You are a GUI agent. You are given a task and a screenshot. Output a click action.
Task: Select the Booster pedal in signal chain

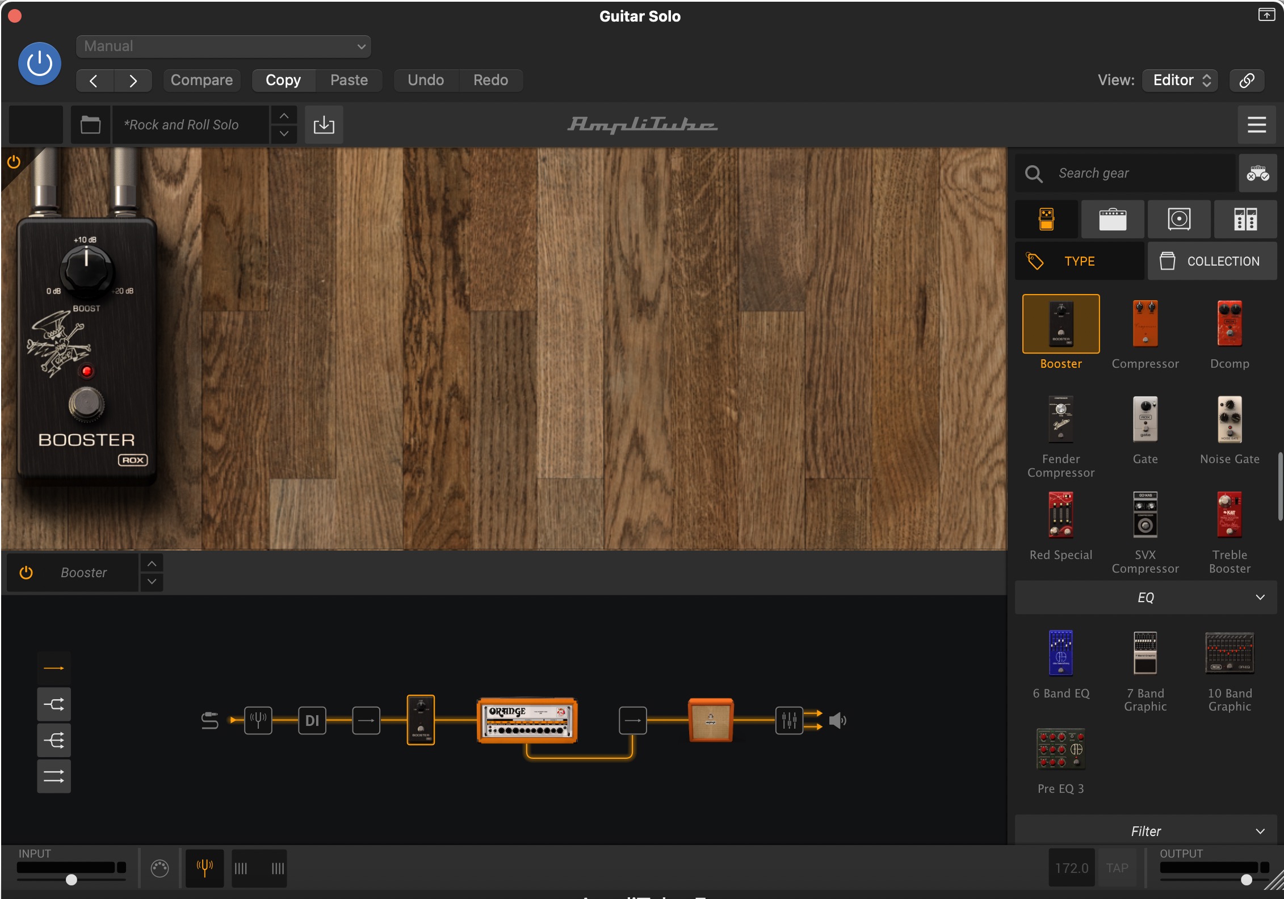pyautogui.click(x=421, y=720)
